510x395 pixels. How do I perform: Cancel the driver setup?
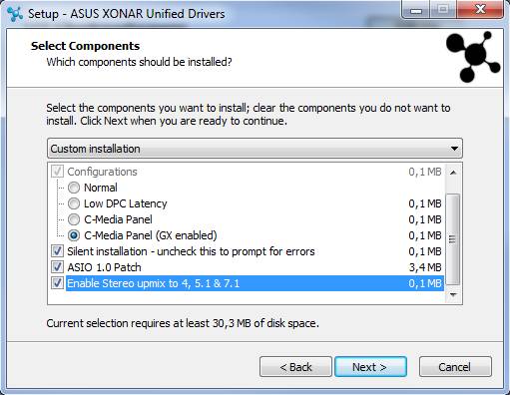(455, 367)
